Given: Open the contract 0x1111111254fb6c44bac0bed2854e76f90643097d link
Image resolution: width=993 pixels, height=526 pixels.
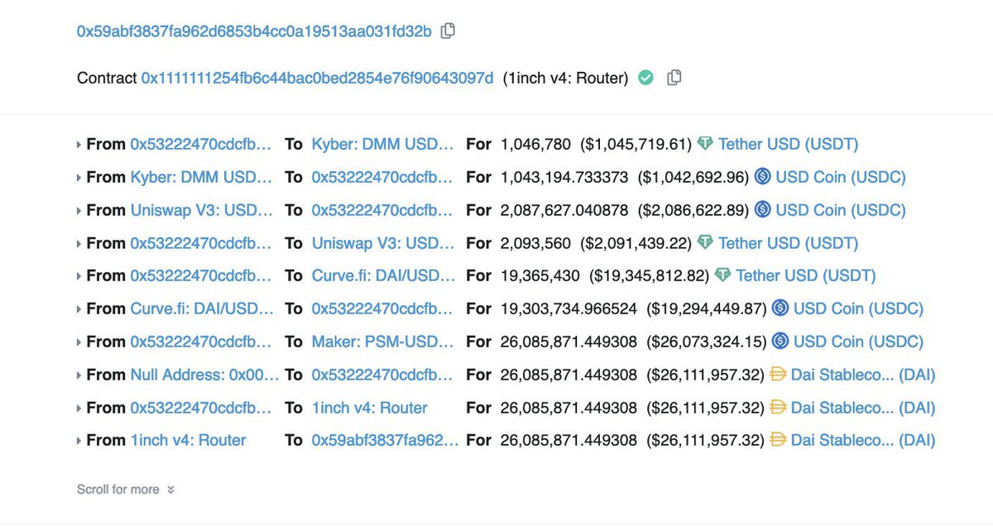Looking at the screenshot, I should tap(317, 78).
